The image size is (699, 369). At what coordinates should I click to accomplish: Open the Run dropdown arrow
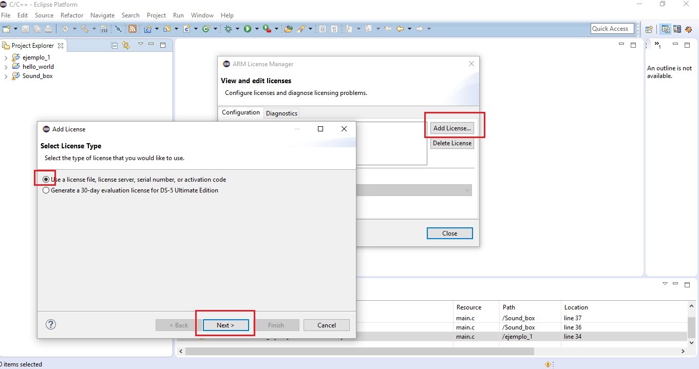(x=256, y=29)
